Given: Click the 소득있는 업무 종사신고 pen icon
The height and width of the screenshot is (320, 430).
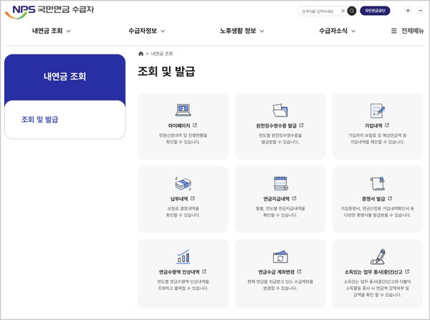Looking at the screenshot, I should [x=378, y=257].
